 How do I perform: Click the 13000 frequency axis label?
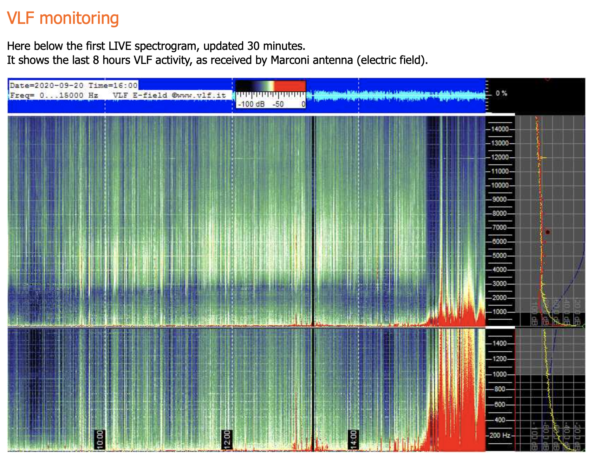500,143
